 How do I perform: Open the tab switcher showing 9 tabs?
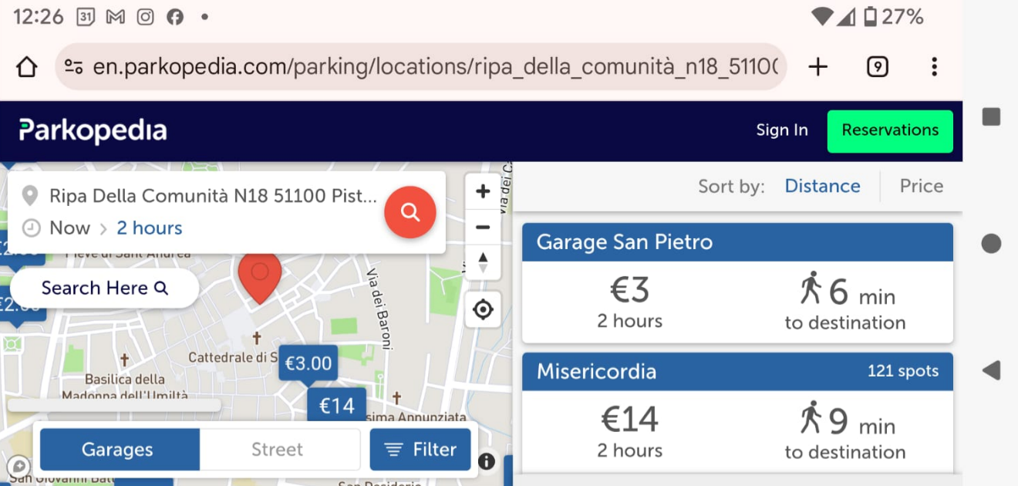point(877,67)
